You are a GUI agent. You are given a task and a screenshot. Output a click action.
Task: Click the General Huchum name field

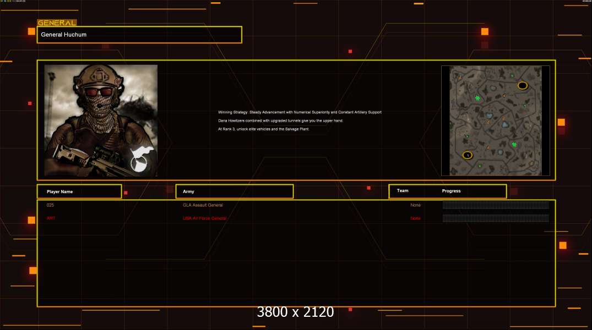[x=139, y=35]
